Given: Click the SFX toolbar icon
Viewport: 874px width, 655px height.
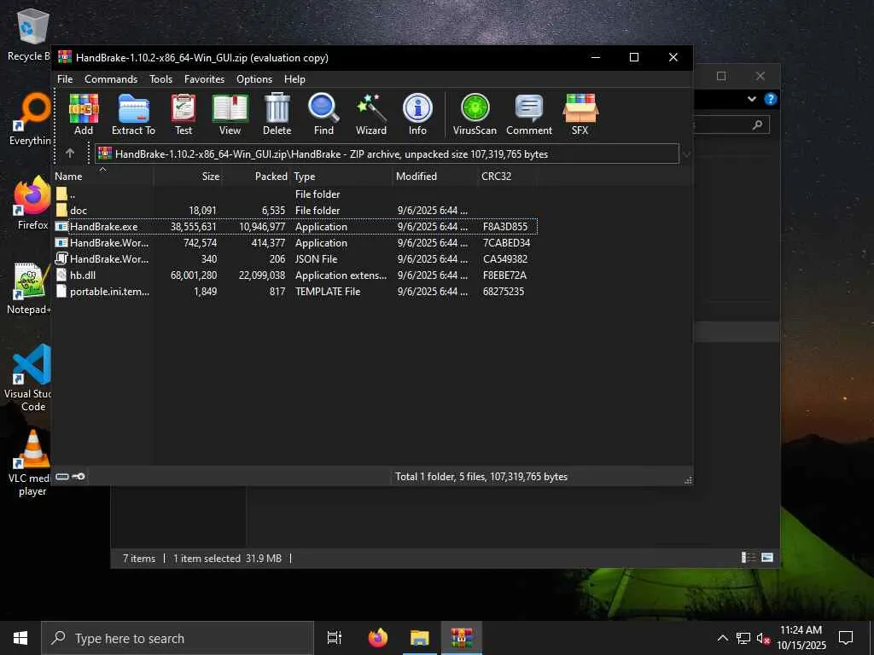Looking at the screenshot, I should [x=580, y=114].
